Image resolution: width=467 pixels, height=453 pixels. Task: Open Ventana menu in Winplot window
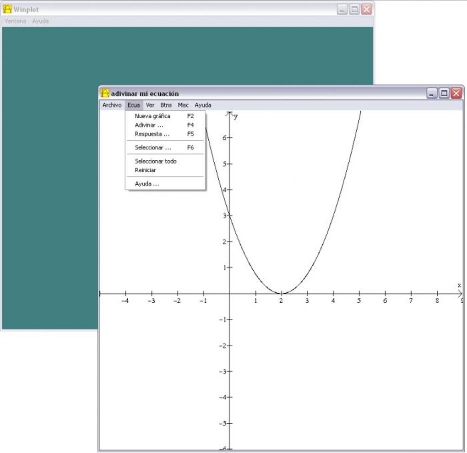(x=16, y=21)
